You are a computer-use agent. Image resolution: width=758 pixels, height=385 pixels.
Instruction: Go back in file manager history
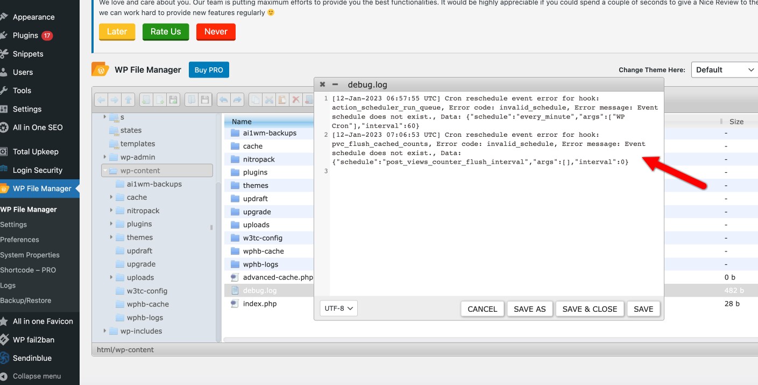tap(101, 100)
